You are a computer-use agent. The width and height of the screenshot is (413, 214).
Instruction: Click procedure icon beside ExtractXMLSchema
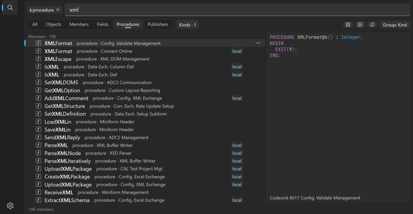[39, 200]
